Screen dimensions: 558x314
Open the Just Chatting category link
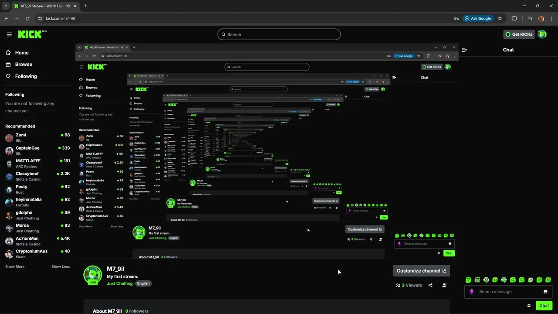pyautogui.click(x=119, y=283)
